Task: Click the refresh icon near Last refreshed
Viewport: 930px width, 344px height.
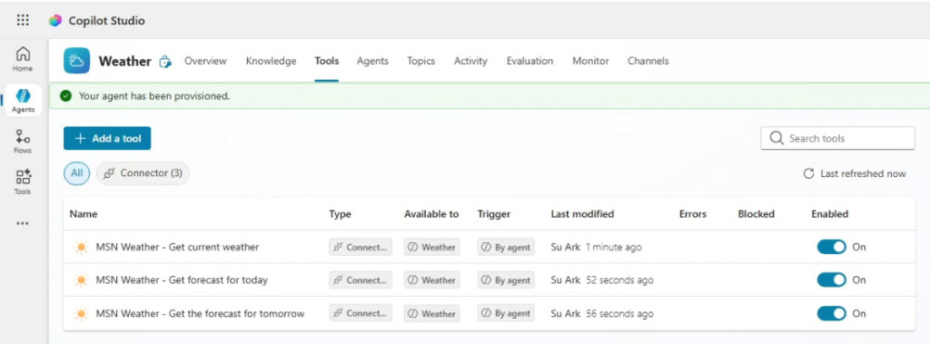Action: point(808,173)
